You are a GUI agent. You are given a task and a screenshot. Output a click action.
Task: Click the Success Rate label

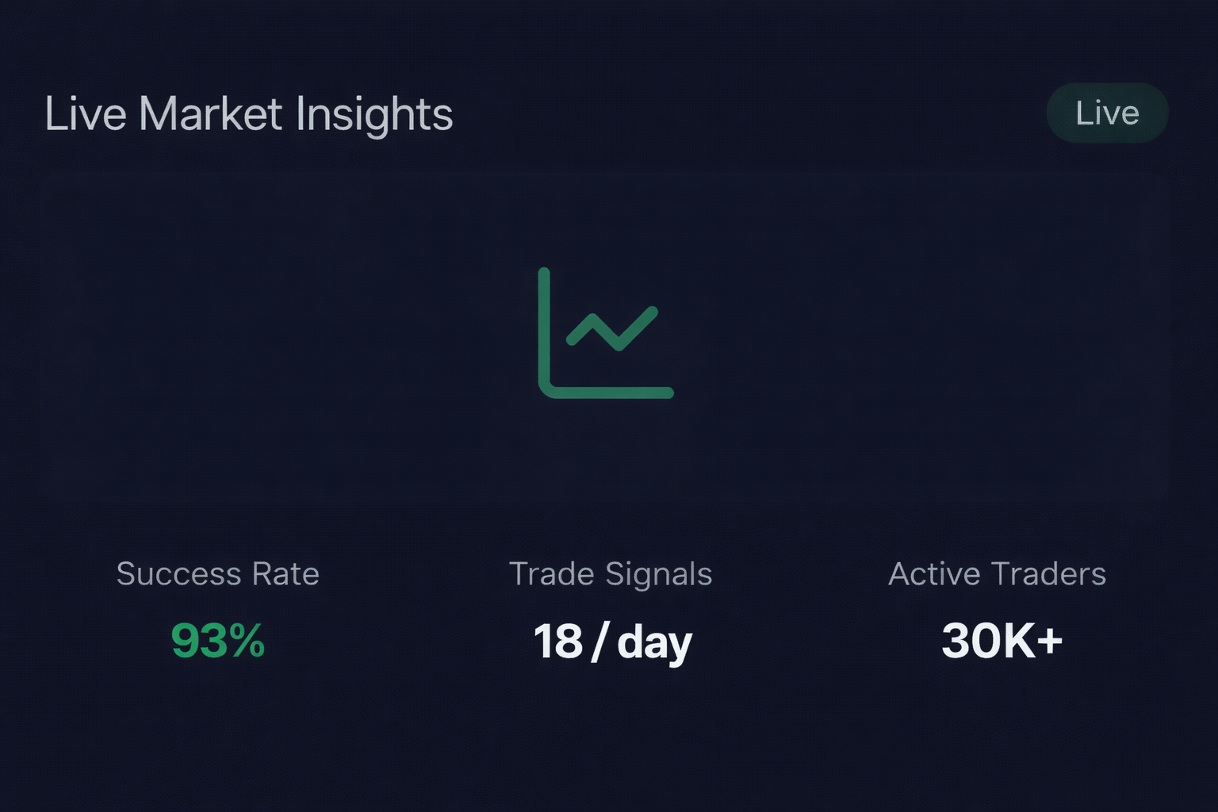(x=217, y=573)
